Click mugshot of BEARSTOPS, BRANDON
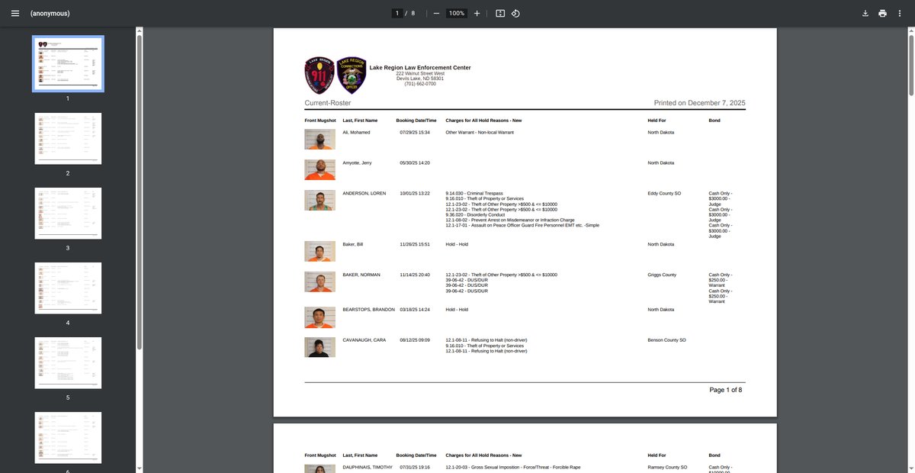Screen dimensions: 915x473 pos(320,317)
